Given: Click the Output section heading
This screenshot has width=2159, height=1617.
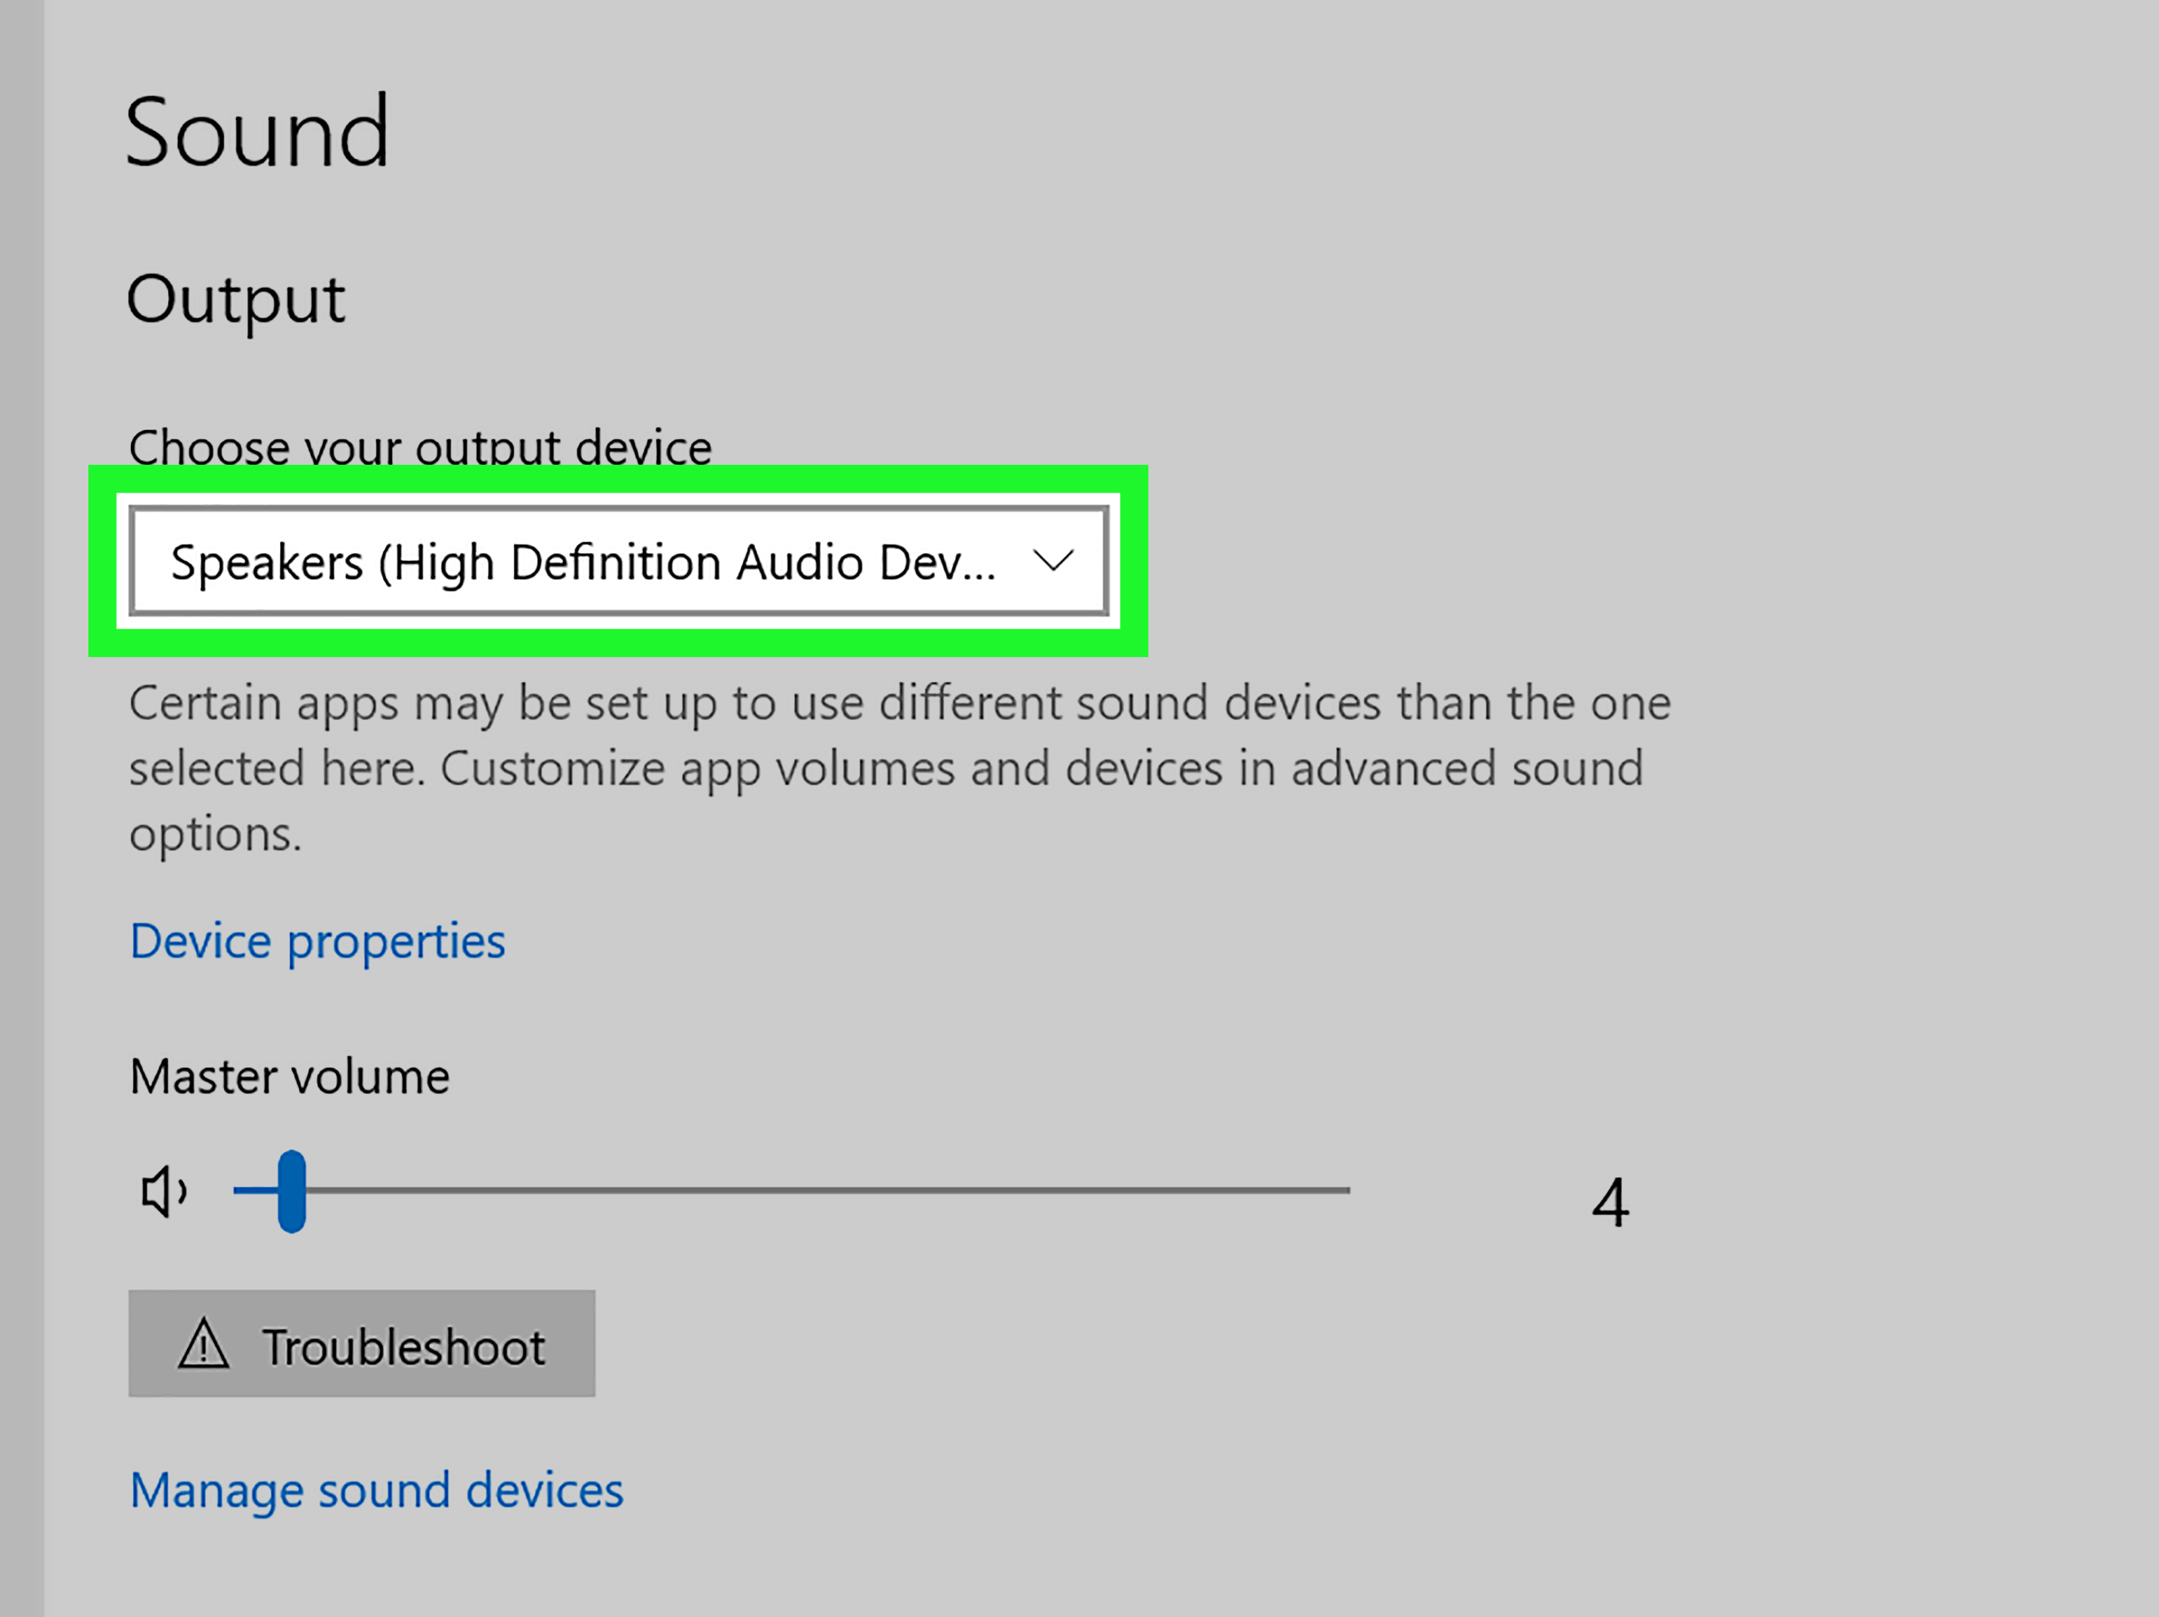Looking at the screenshot, I should tap(235, 300).
